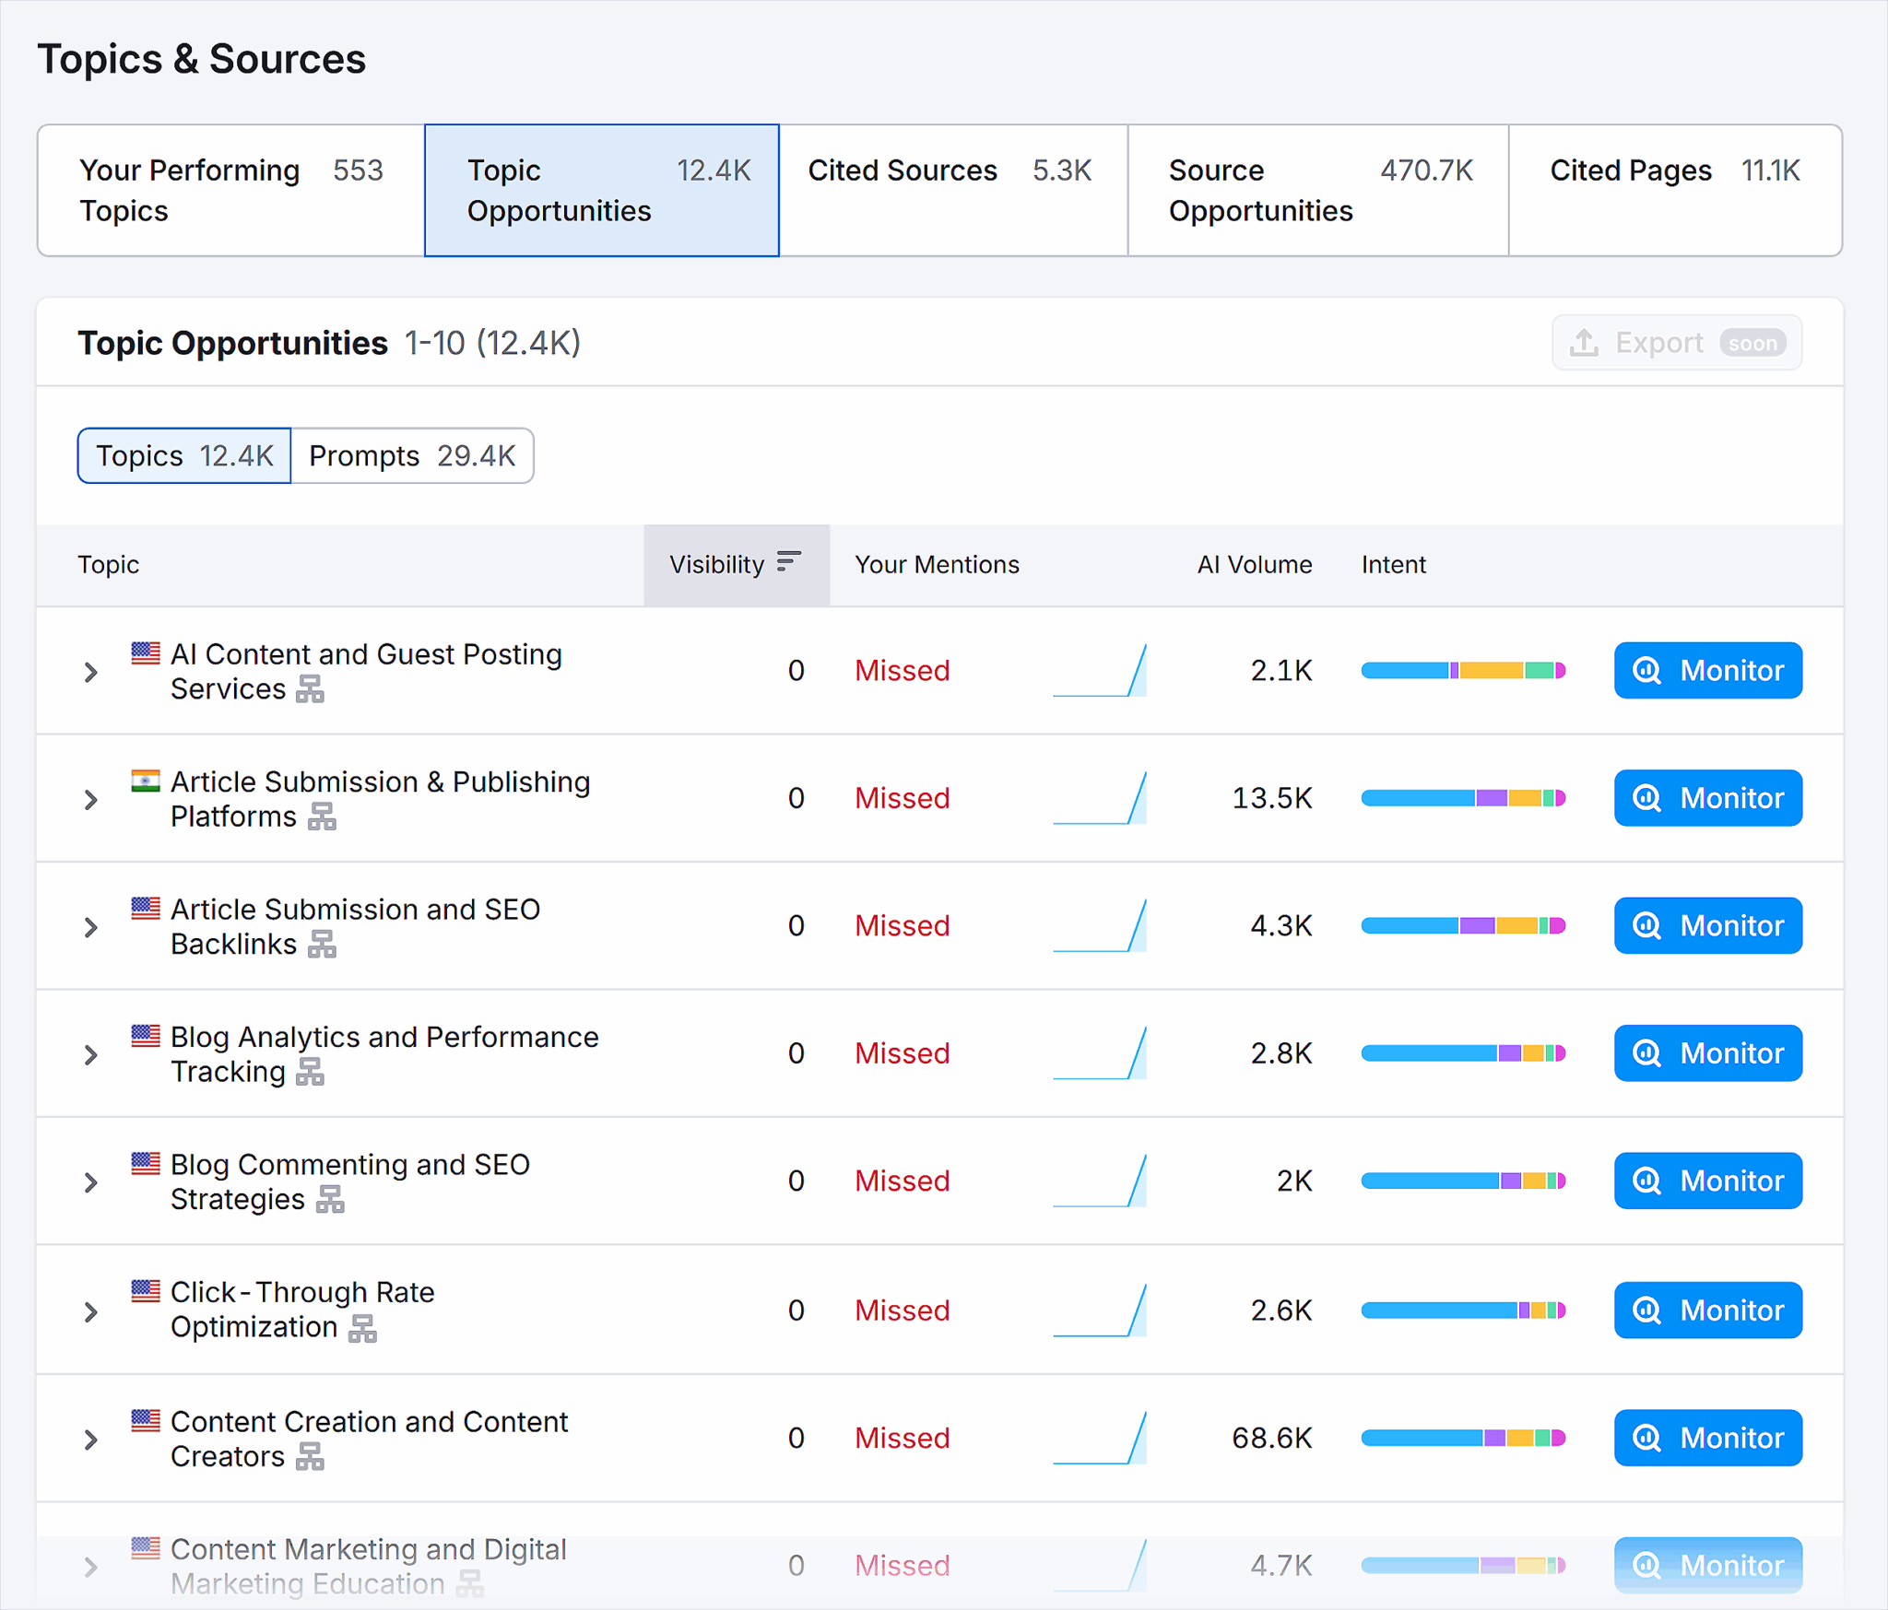Expand the AI Content and Guest Posting Services row

90,672
